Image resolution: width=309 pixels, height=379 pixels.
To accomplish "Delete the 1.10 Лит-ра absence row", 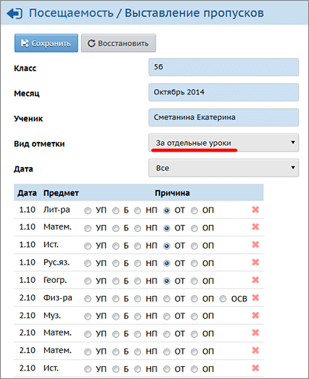I will pos(255,210).
